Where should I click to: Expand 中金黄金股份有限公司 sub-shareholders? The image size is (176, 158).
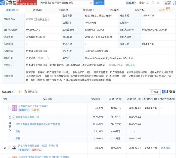(x=14, y=117)
